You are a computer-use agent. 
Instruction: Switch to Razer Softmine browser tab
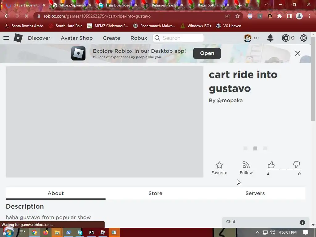pos(210,5)
